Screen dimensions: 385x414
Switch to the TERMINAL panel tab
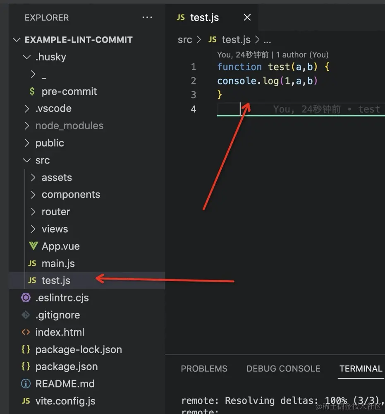point(361,368)
